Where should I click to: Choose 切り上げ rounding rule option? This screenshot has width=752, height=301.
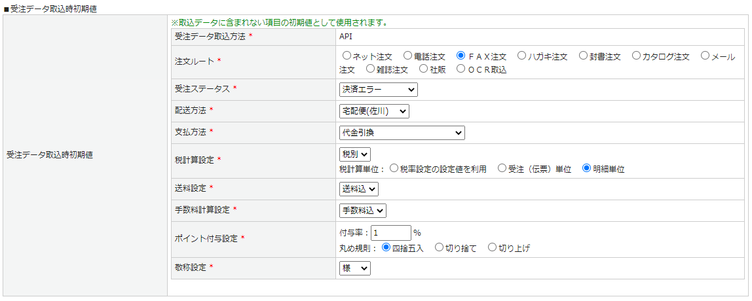point(493,247)
